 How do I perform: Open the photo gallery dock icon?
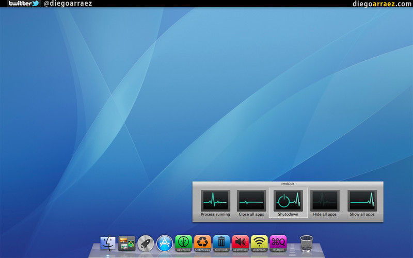click(127, 243)
